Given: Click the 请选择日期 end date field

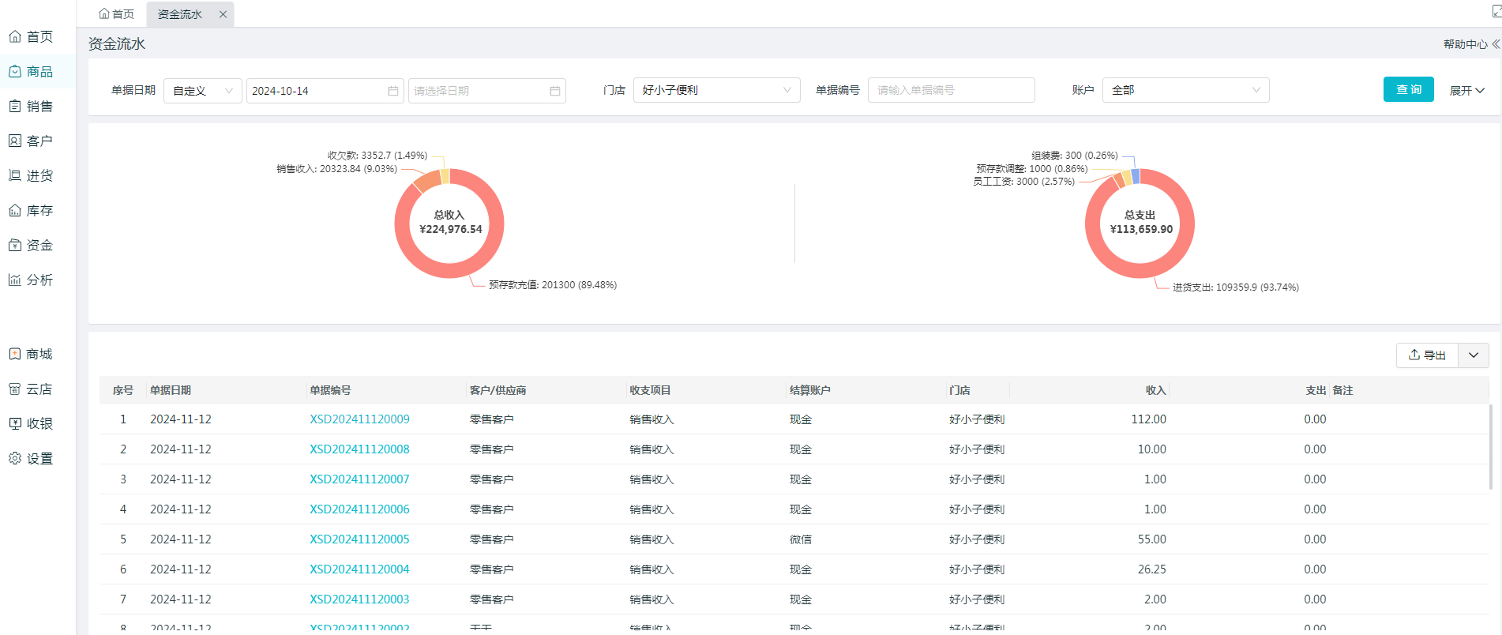Looking at the screenshot, I should [487, 91].
